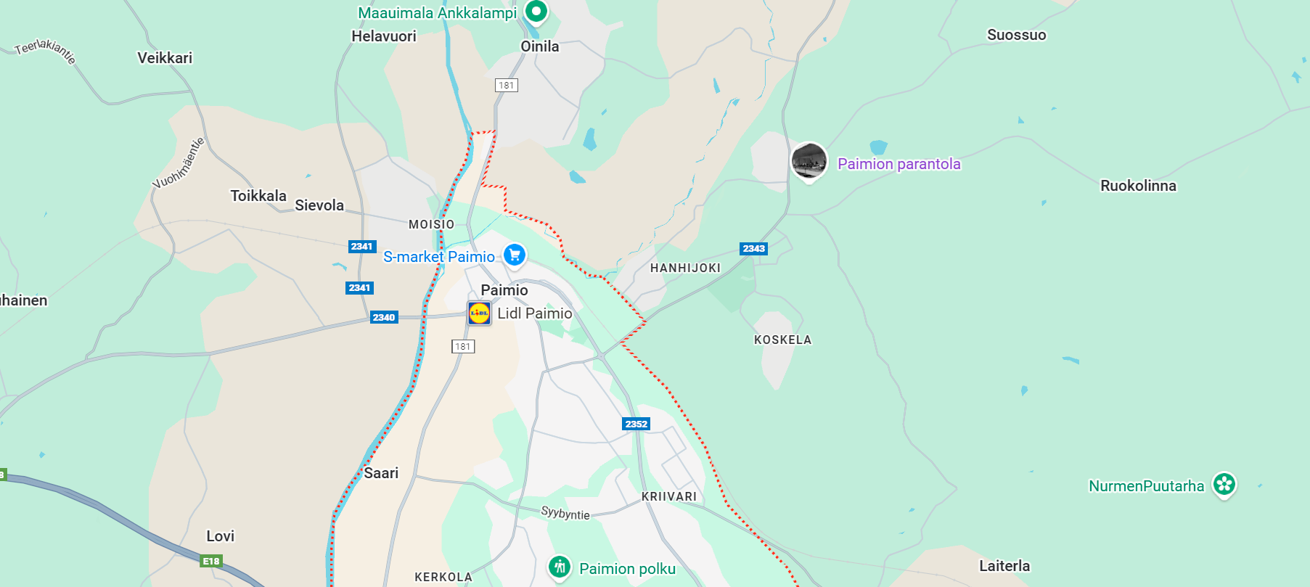1310x587 pixels.
Task: Open the Paimion parantola photo pin
Action: [x=808, y=161]
